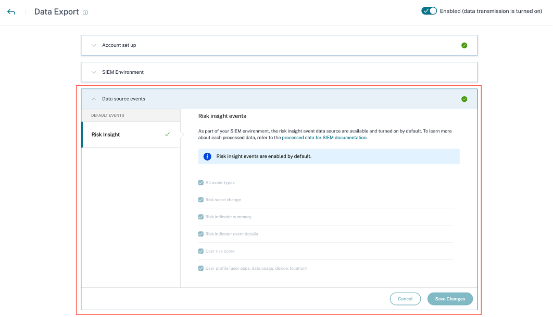Viewport: 553px width, 317px height.
Task: Click green check on Data source events
Action: click(464, 99)
